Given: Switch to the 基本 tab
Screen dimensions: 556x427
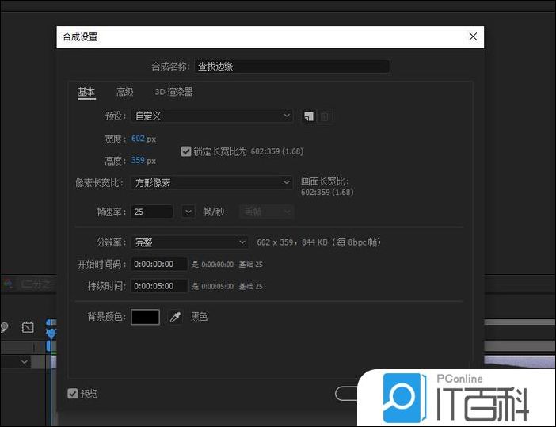Looking at the screenshot, I should 86,92.
